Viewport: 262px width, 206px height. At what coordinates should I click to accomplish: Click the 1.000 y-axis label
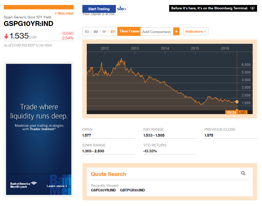coord(246,103)
